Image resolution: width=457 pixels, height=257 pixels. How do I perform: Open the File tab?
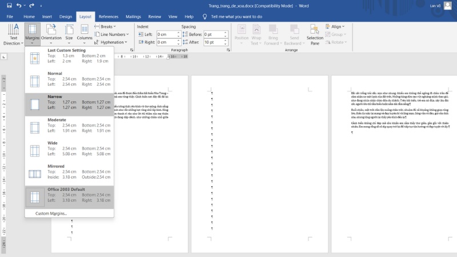tap(10, 17)
